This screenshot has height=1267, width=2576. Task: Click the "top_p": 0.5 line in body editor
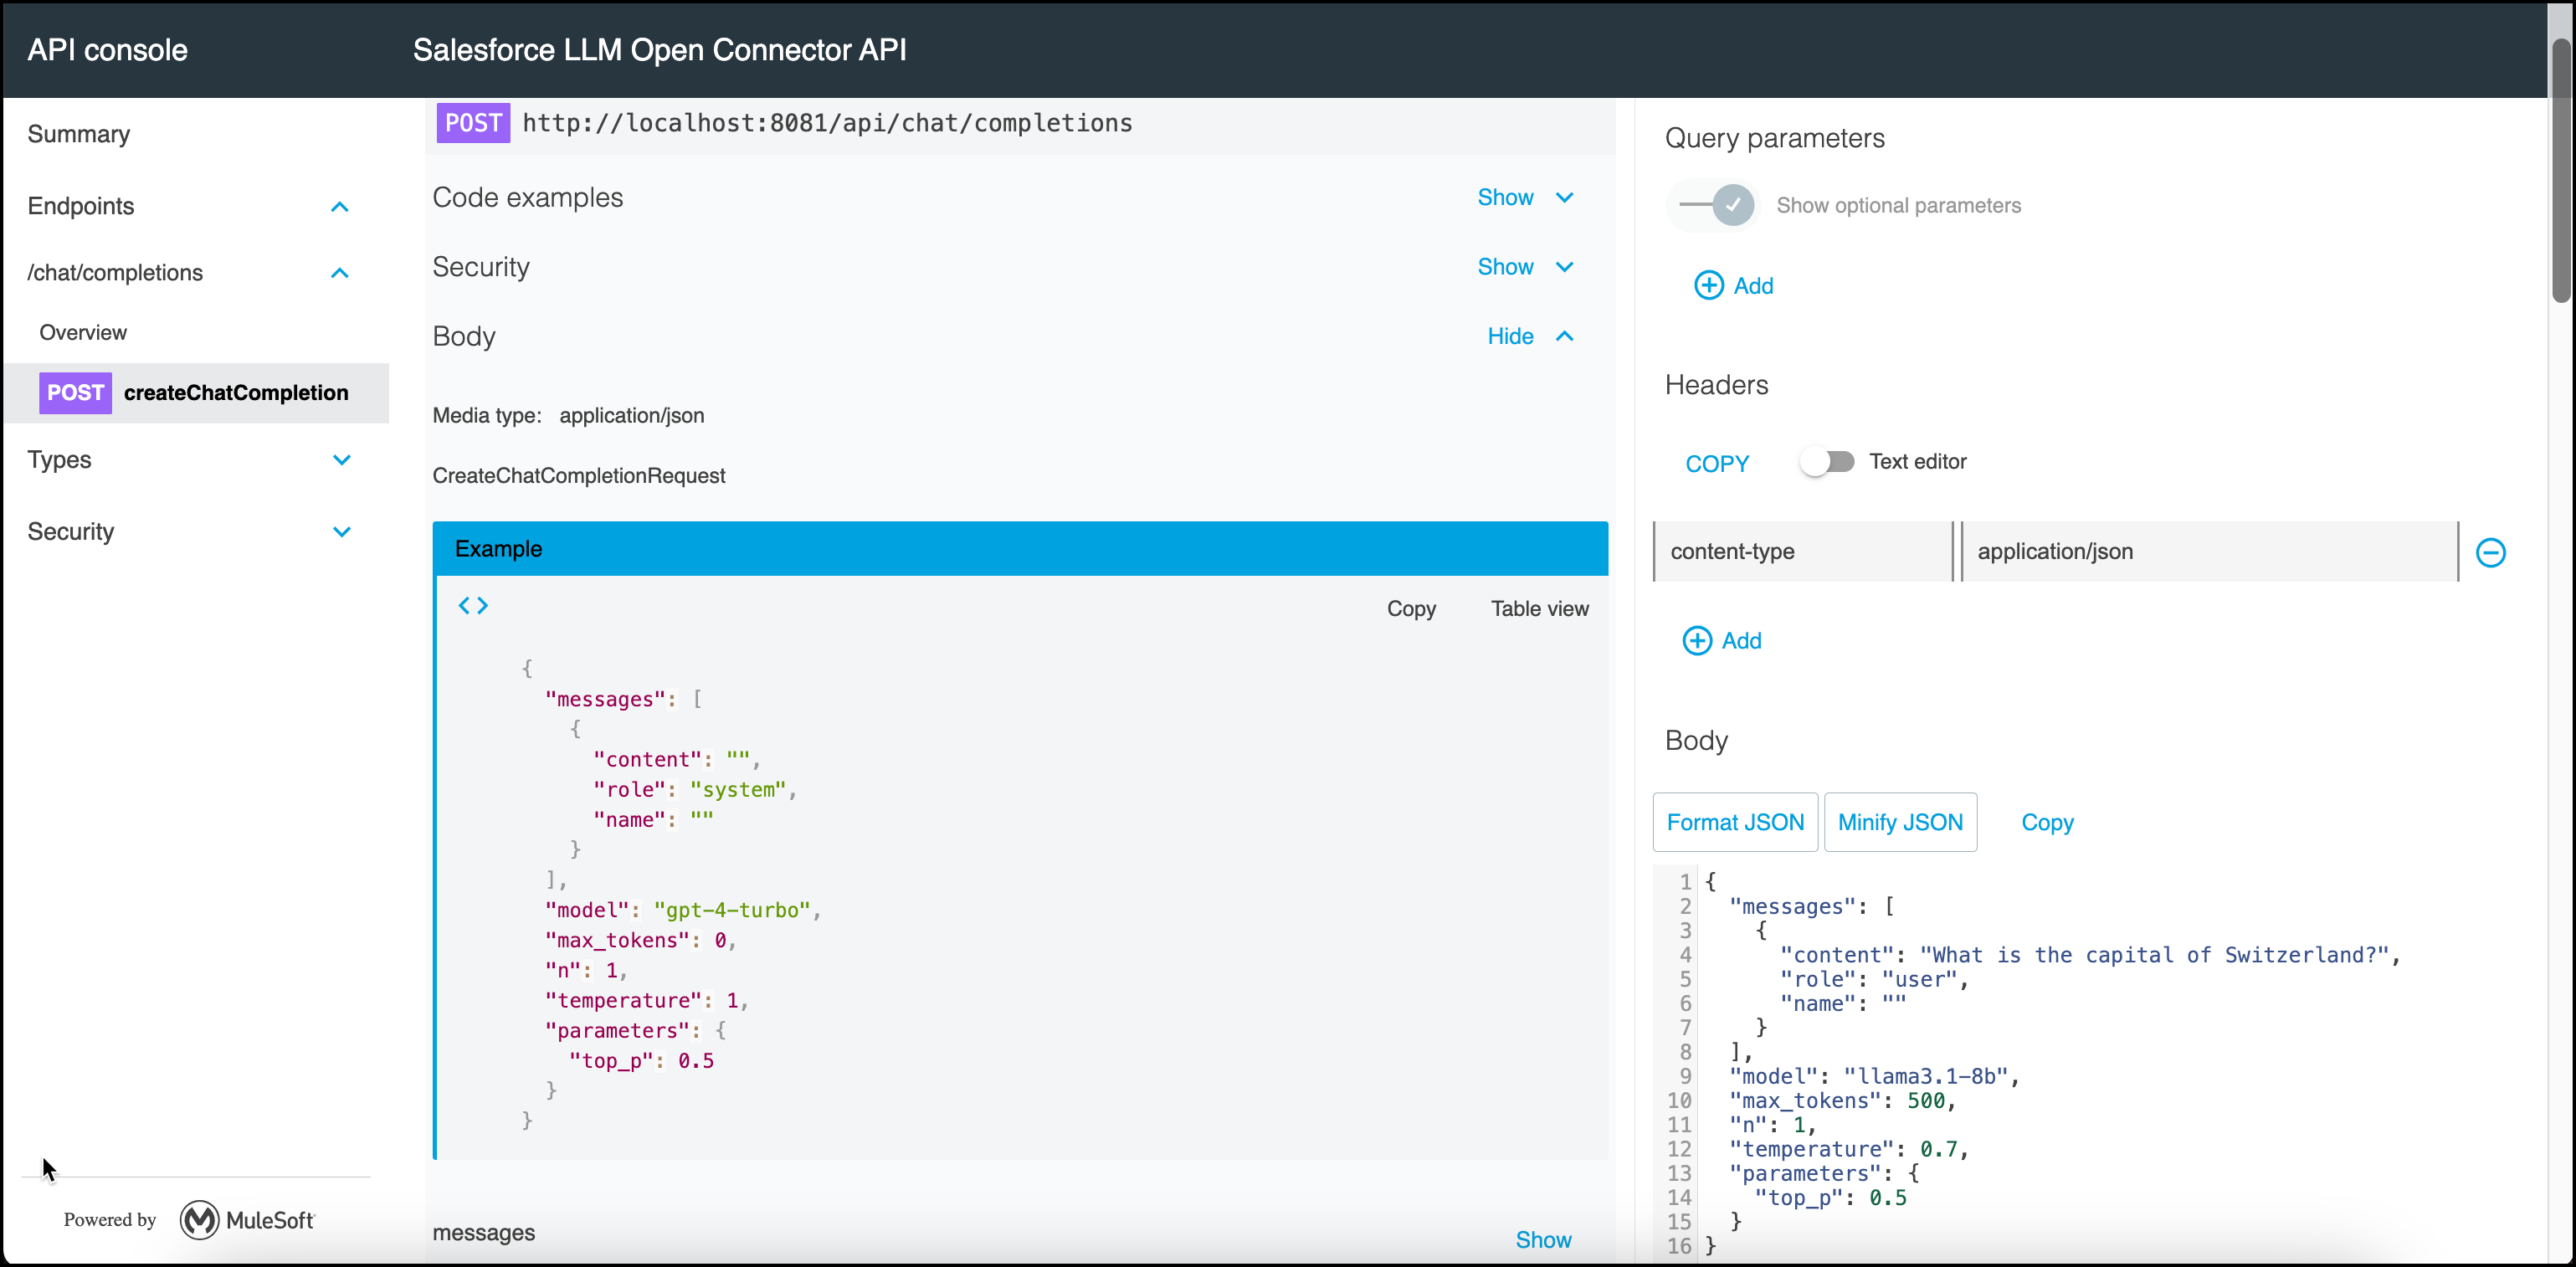1830,1198
